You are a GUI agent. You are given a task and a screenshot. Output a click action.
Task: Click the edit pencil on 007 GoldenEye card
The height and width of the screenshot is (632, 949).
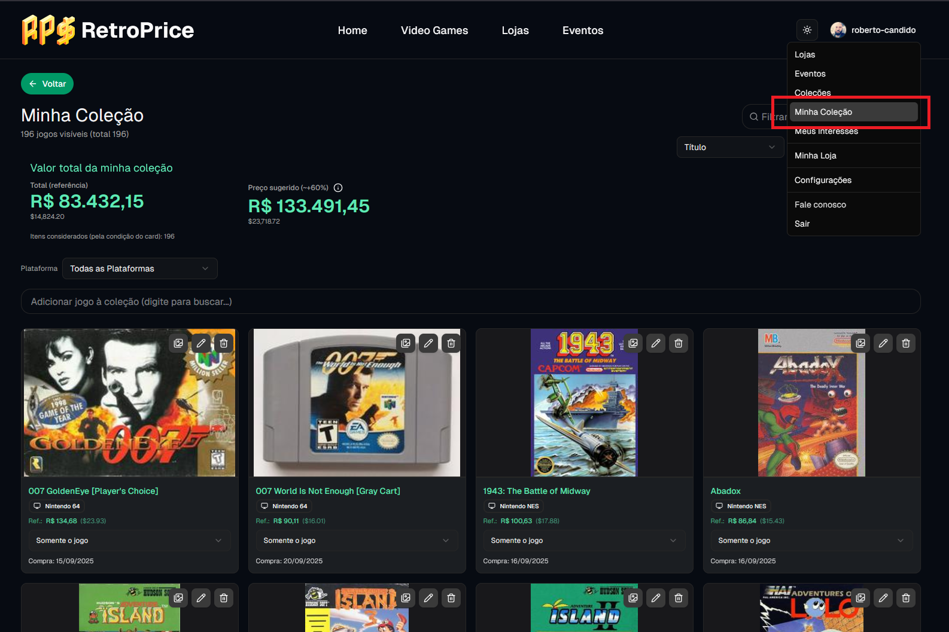(x=201, y=343)
